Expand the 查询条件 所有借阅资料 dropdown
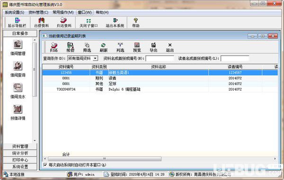This screenshot has width=284, height=180. pos(95,59)
